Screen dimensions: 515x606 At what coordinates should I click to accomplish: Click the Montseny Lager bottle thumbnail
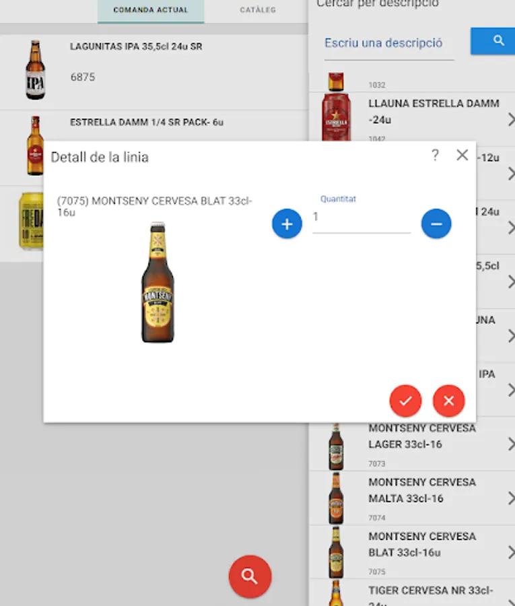point(336,447)
